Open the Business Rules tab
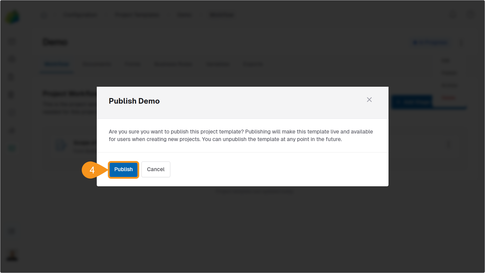This screenshot has height=273, width=485. [x=173, y=64]
